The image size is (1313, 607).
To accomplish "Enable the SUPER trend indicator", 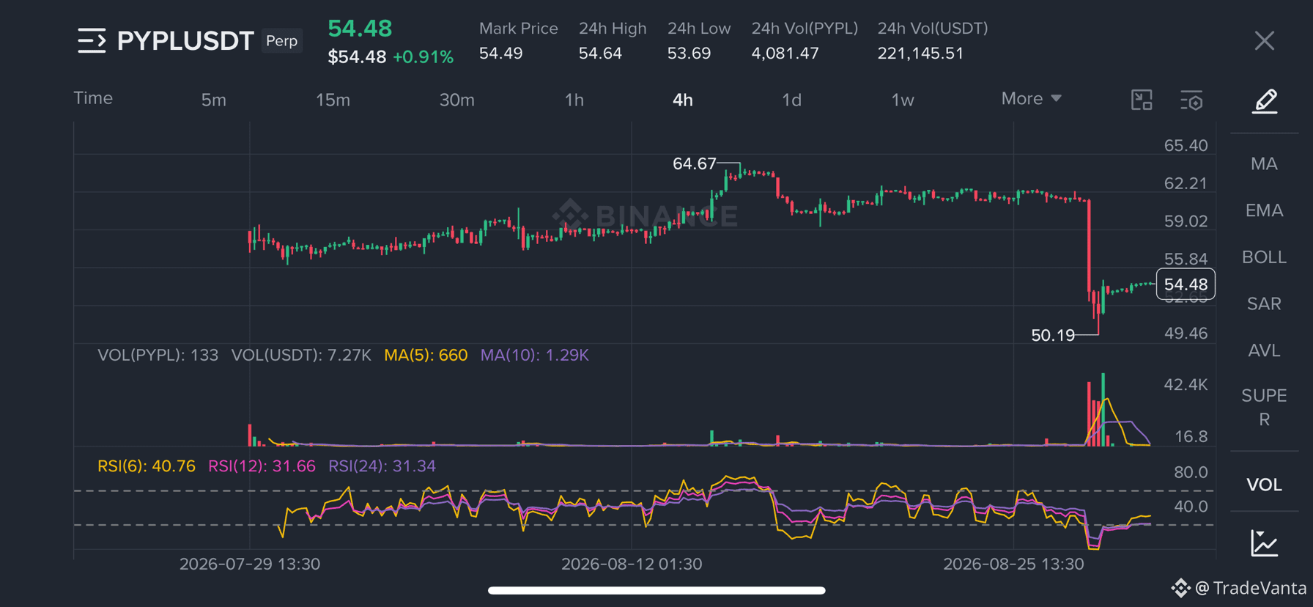I will [1265, 407].
